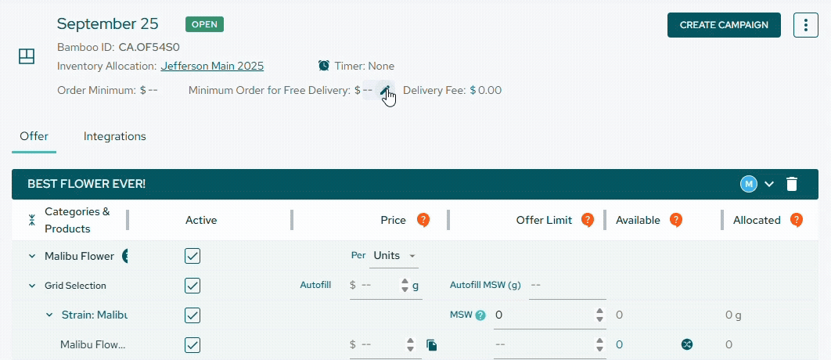Click the Autofill price stepper arrows

click(x=405, y=285)
